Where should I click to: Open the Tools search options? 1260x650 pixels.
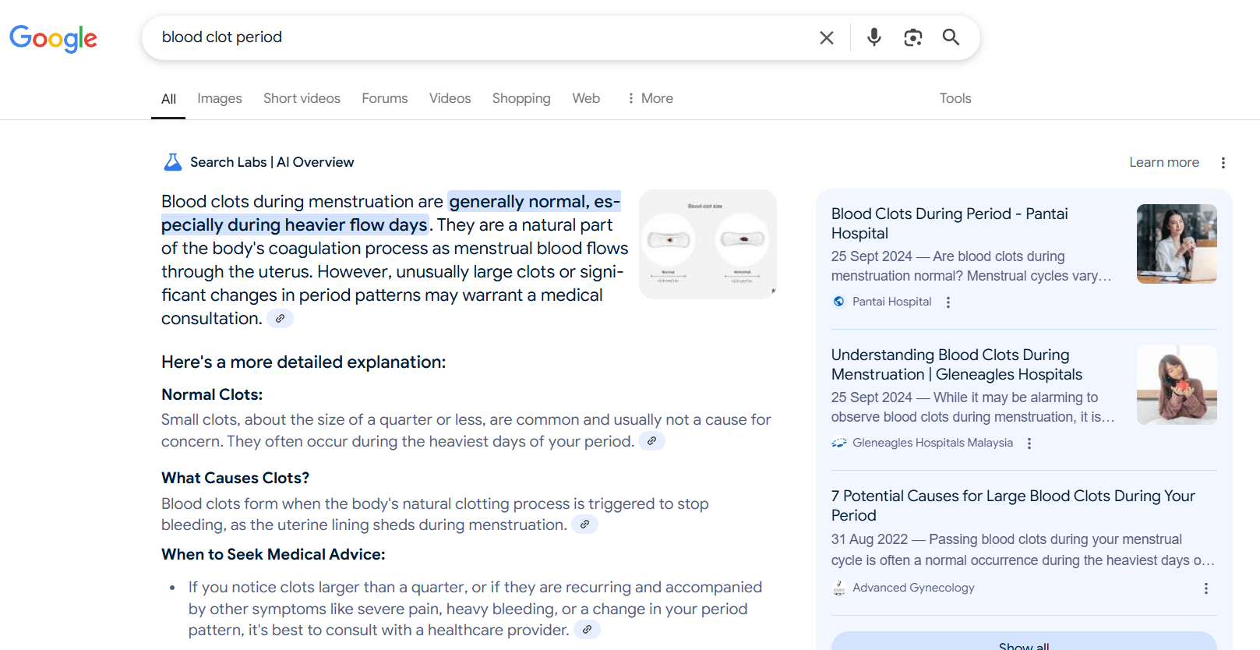click(955, 98)
